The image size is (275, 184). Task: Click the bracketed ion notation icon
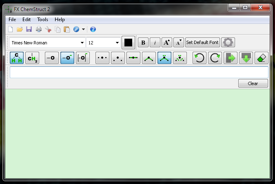tap(83, 58)
